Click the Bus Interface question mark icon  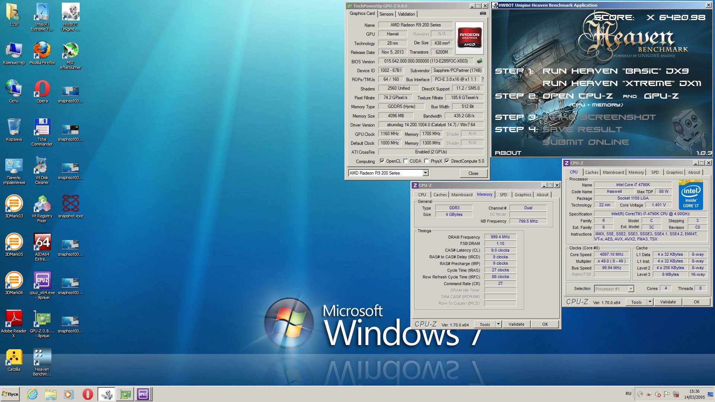click(483, 79)
